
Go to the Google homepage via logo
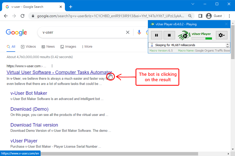click(x=16, y=33)
